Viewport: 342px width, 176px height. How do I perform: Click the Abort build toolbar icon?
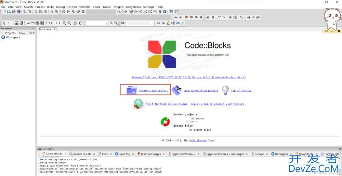[83, 12]
